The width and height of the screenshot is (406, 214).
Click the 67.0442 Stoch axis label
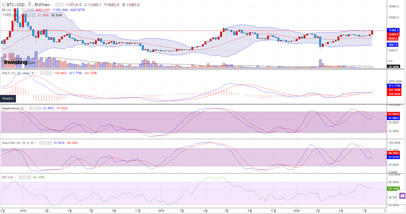393,114
